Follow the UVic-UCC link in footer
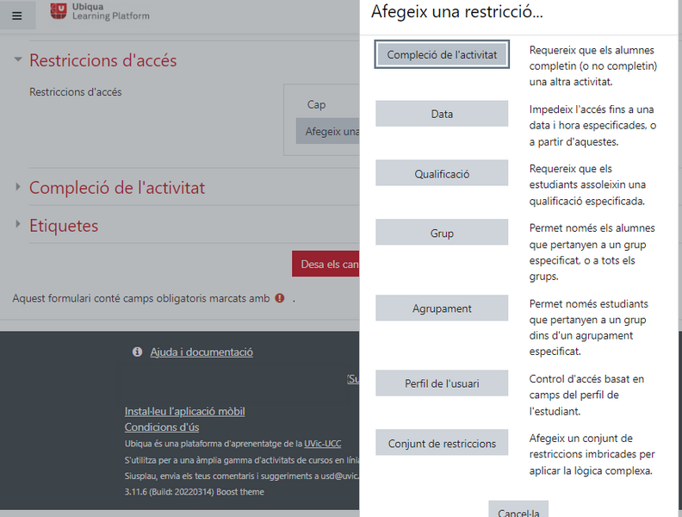The height and width of the screenshot is (517, 682). click(323, 444)
